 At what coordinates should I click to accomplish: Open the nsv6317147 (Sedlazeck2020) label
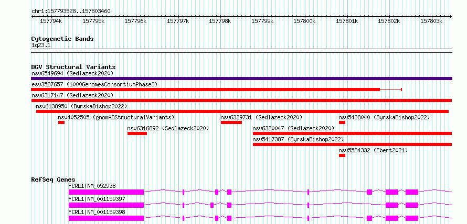(x=72, y=95)
